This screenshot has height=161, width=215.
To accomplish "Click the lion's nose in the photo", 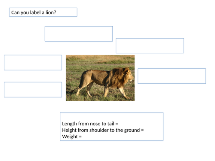I will [132, 78].
